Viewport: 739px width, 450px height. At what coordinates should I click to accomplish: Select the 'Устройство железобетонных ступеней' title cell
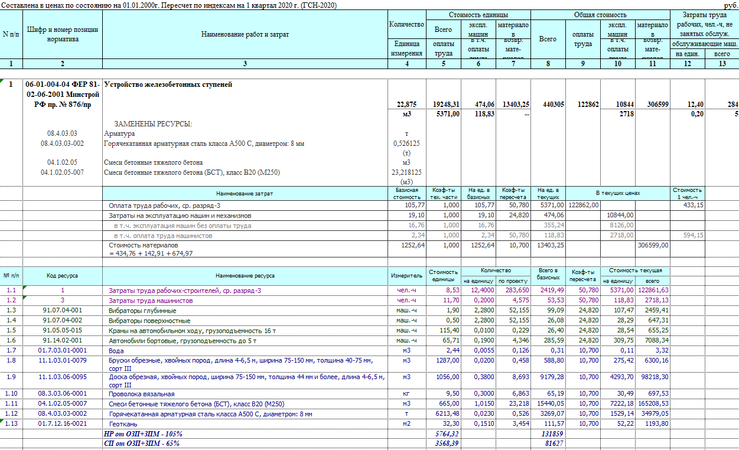click(x=168, y=84)
